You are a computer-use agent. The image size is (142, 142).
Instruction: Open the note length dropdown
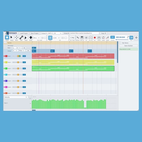click(x=37, y=38)
